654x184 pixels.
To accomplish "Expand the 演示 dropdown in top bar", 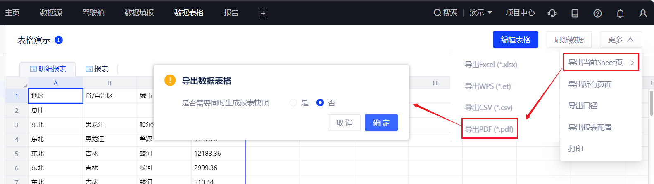I will [481, 13].
